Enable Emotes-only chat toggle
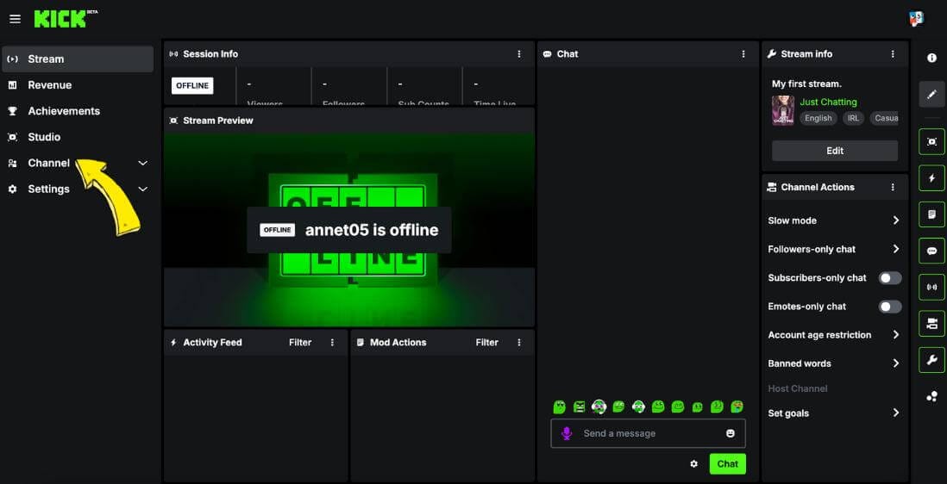Viewport: 947px width, 484px height. (889, 307)
